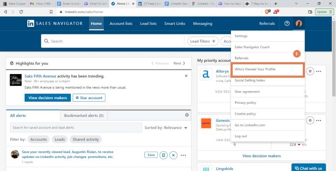Expand tab search chevron in title bar

(297, 3)
